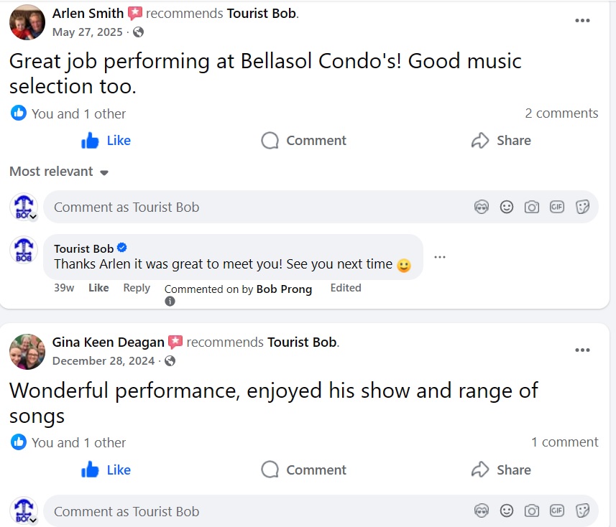This screenshot has width=616, height=527.
Task: Click GIF icon in Arlen's post comment box
Action: [557, 207]
